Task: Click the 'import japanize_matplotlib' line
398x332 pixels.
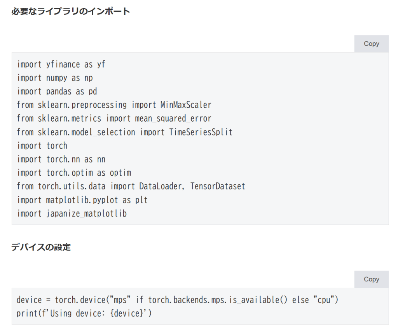Action: (72, 213)
